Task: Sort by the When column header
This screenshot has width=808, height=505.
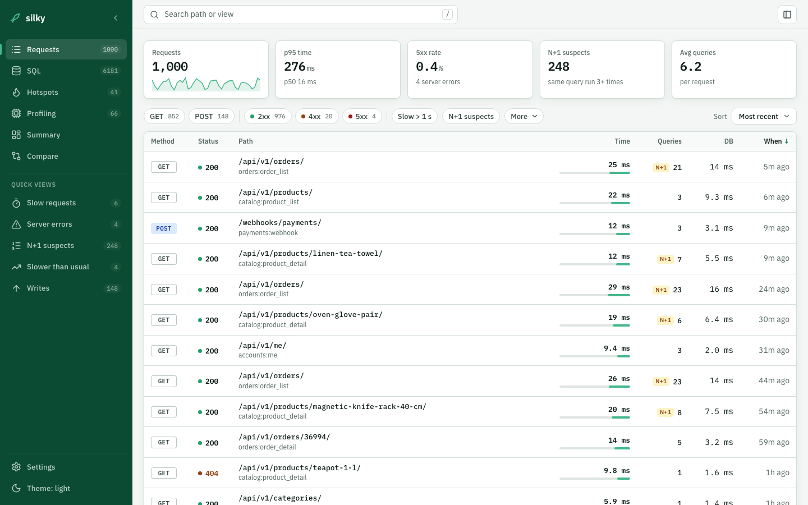Action: (776, 141)
